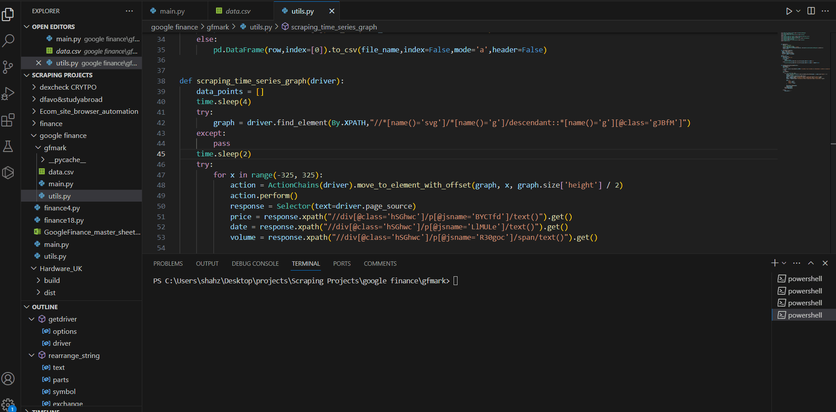836x412 pixels.
Task: Open editor More Actions ellipsis menu
Action: [825, 11]
